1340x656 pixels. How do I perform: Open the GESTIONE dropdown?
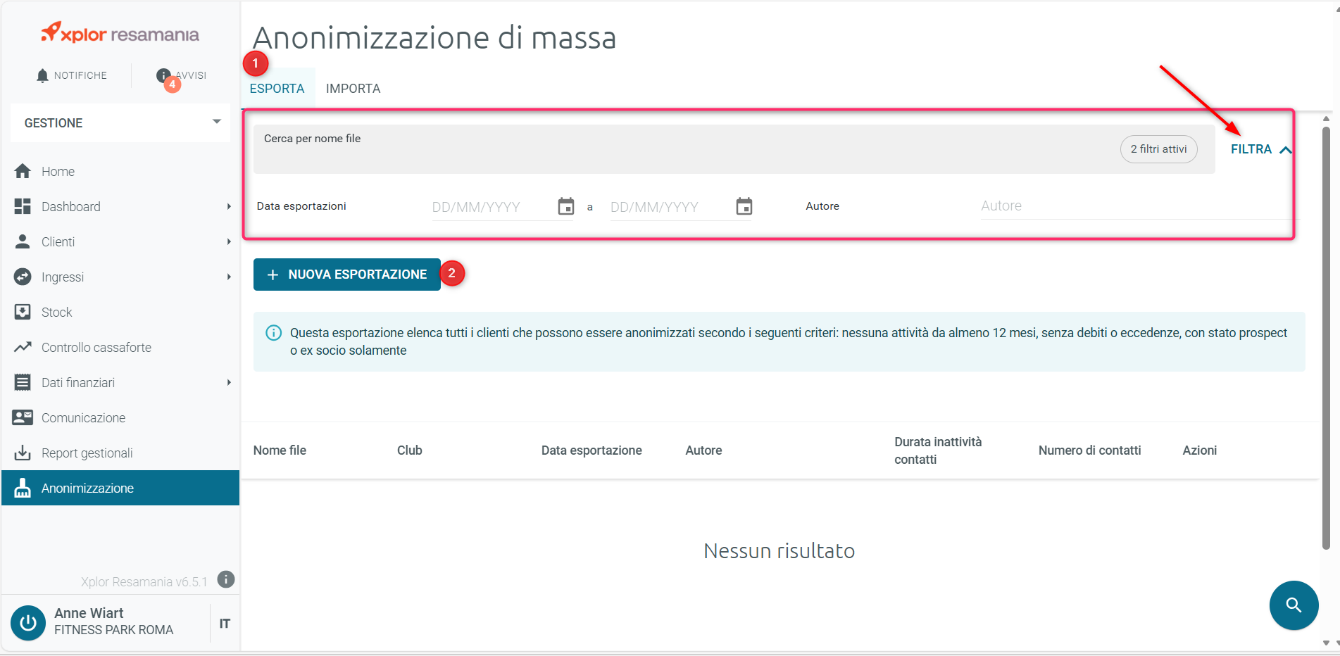tap(120, 122)
